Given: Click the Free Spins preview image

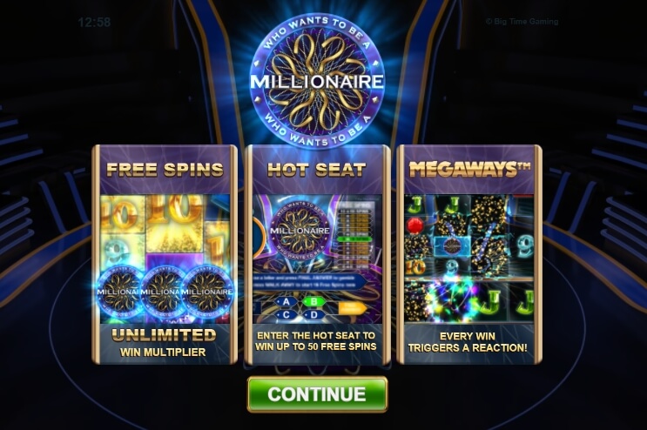Looking at the screenshot, I should 165,259.
